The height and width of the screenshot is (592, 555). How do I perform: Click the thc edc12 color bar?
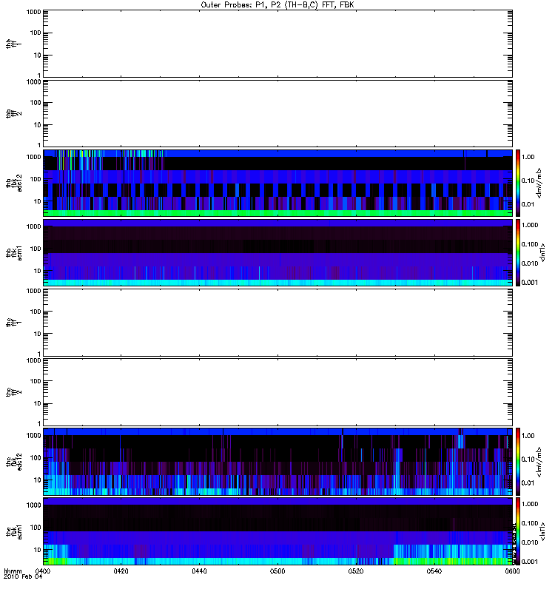click(518, 462)
